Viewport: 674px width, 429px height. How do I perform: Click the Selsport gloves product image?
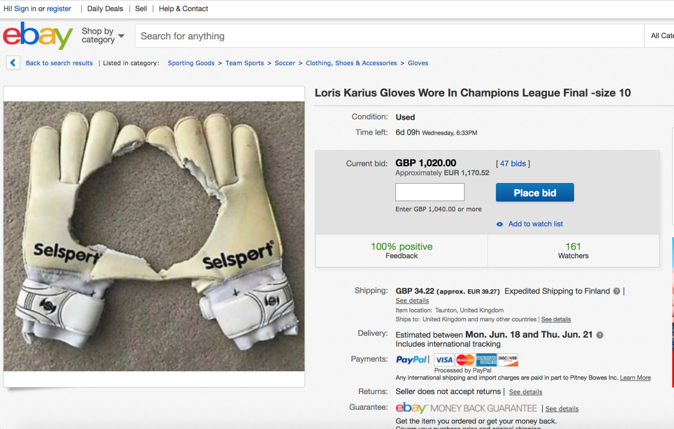154,236
